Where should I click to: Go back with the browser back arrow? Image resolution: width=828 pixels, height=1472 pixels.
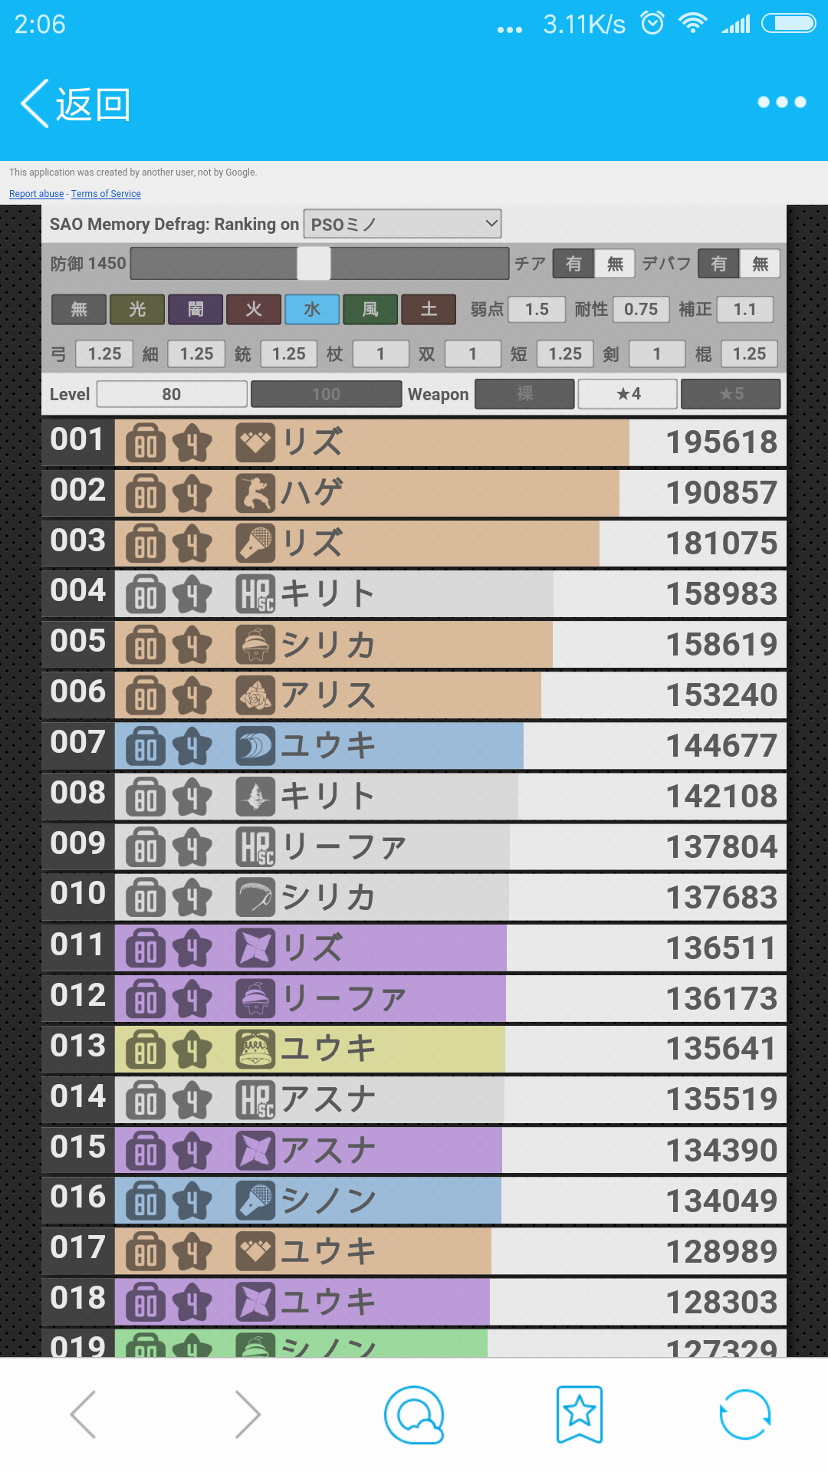click(83, 1414)
